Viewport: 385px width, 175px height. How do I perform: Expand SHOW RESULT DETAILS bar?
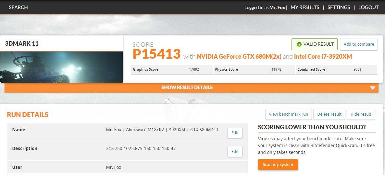[x=191, y=87]
